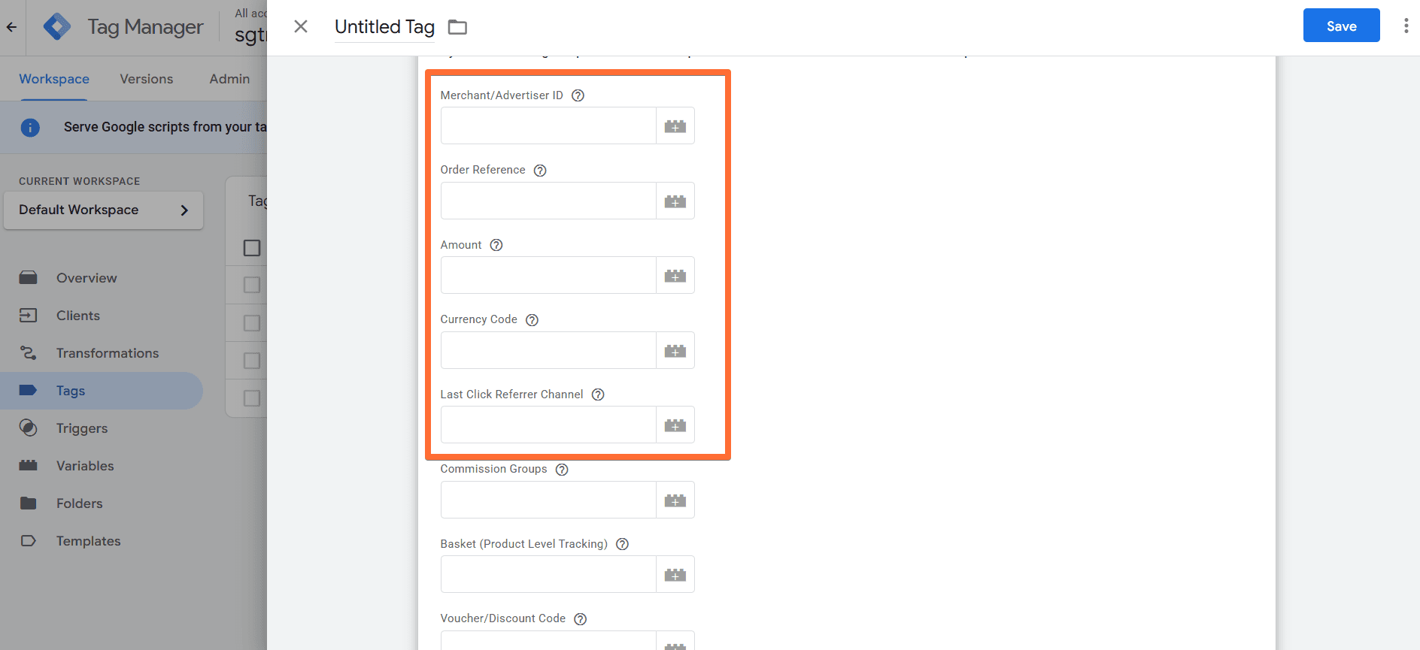Show help for Voucher/Discount Code
This screenshot has height=650, width=1420.
tap(580, 619)
